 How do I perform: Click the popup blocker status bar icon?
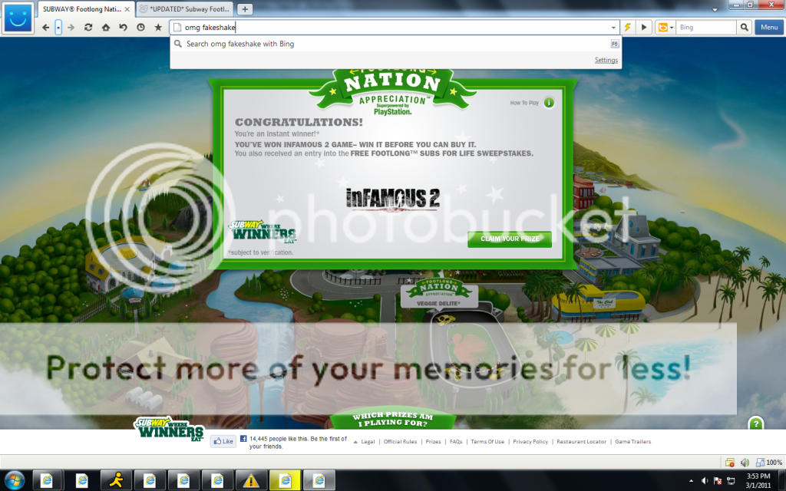pos(729,463)
